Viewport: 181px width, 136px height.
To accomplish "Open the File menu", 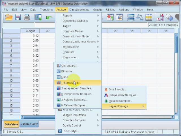I will pos(6,10).
